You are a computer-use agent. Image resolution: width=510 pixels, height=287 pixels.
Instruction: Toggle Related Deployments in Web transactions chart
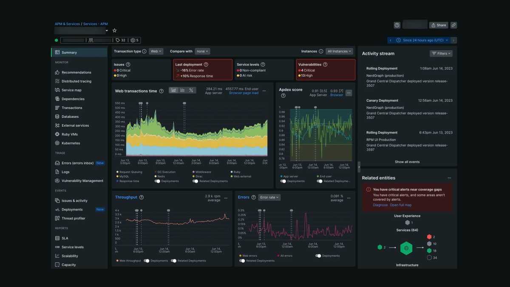(195, 181)
